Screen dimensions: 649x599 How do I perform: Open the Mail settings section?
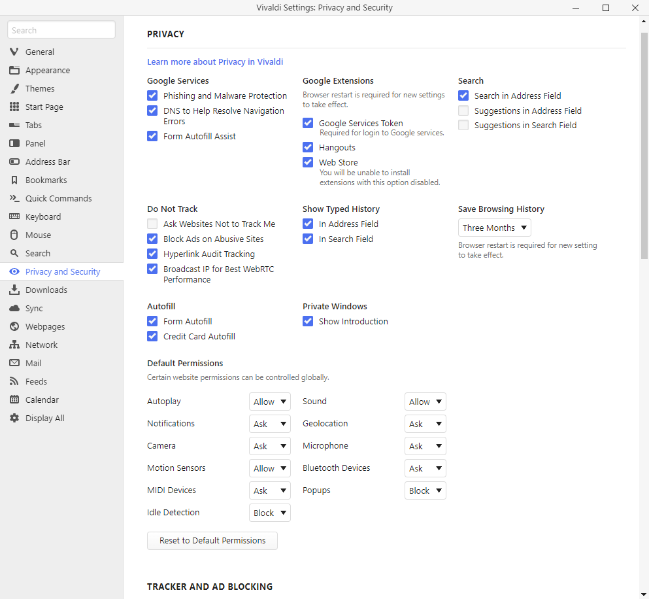pos(61,364)
